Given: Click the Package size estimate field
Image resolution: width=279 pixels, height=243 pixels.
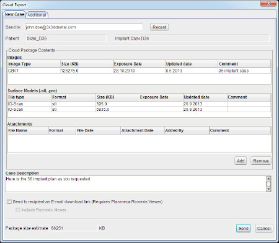Looking at the screenshot, I should point(73,228).
